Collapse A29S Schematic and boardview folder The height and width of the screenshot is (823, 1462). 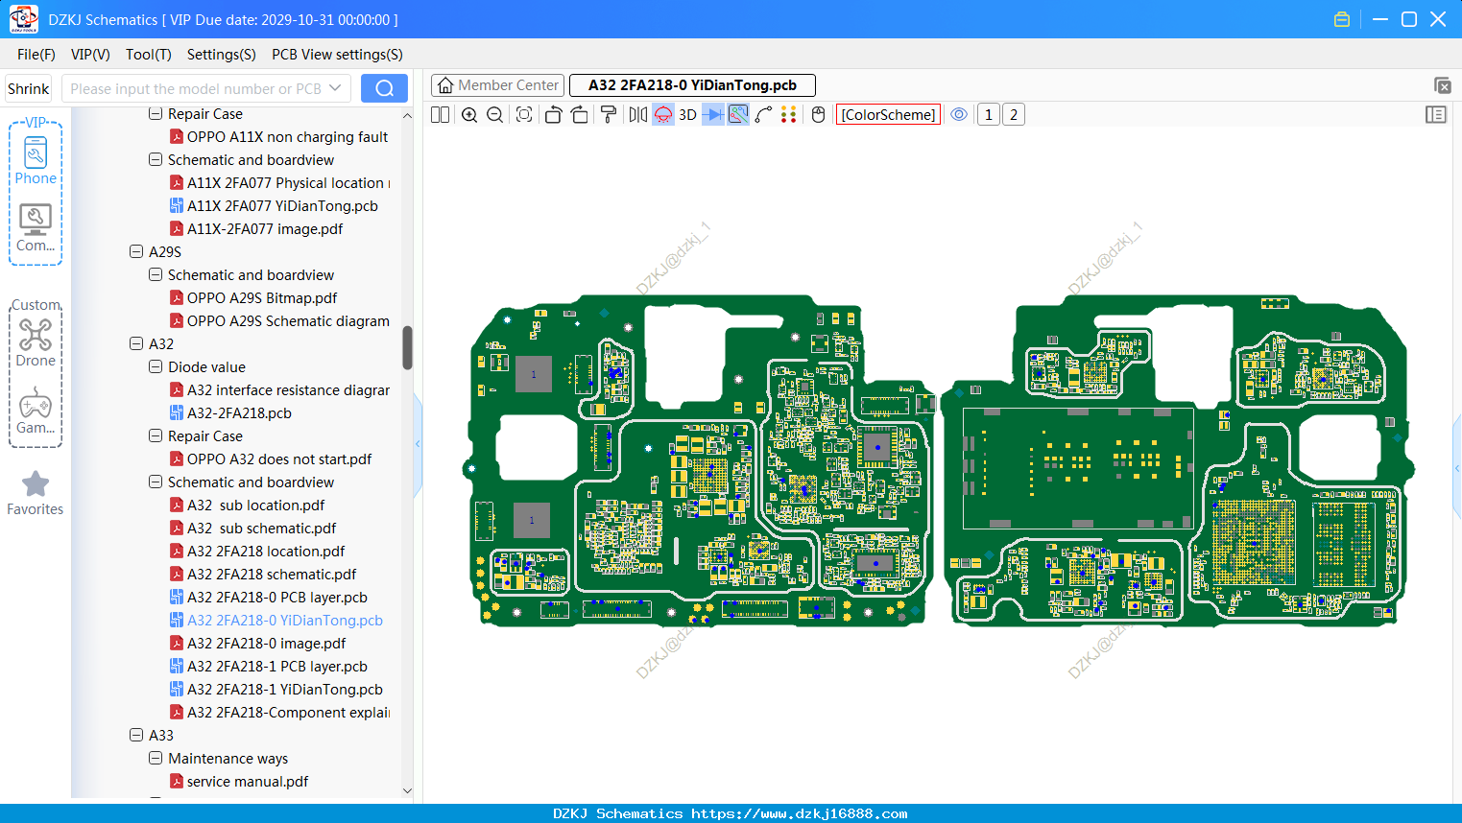(x=156, y=275)
